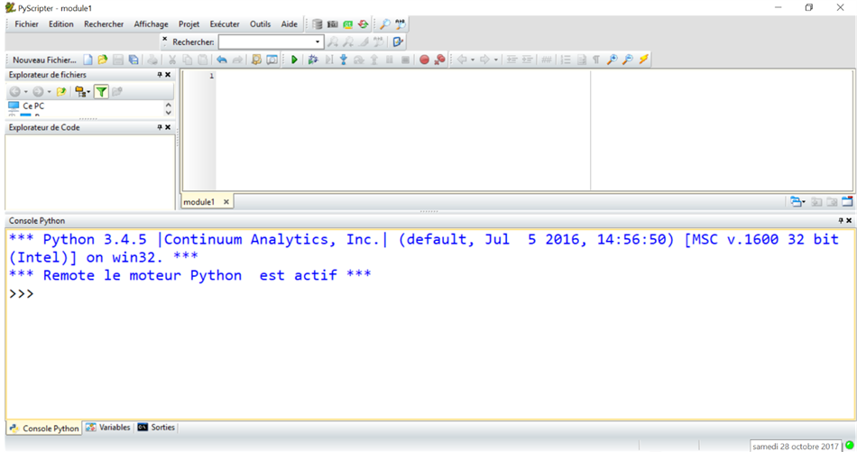Viewport: 857px width, 452px height.
Task: Open the Rechercher combo box dropdown
Action: (318, 42)
